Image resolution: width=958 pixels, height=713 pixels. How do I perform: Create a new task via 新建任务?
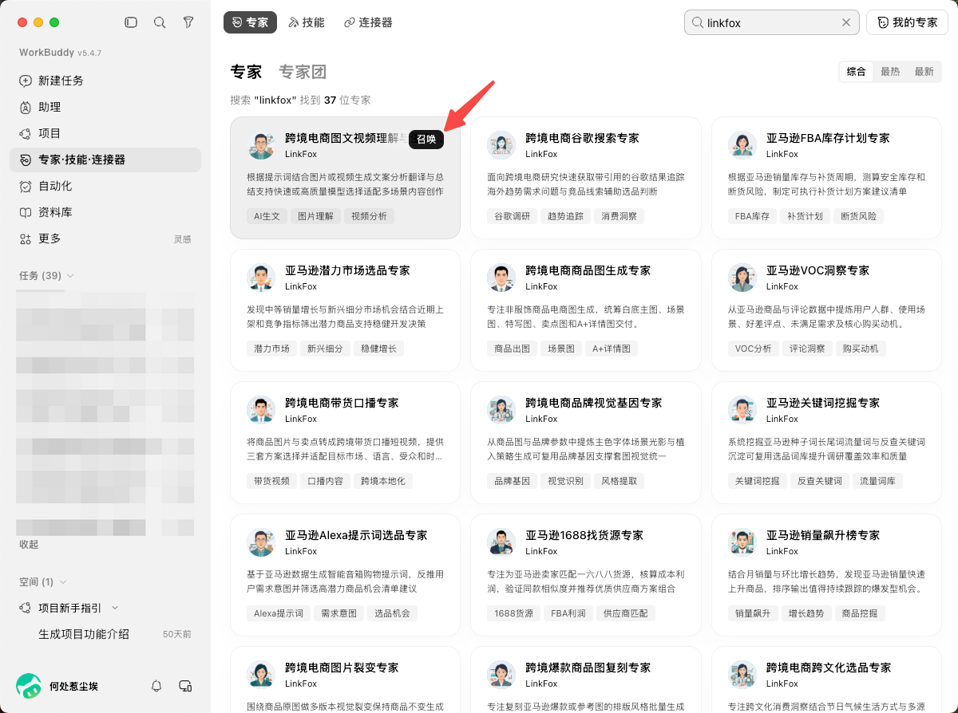point(105,81)
